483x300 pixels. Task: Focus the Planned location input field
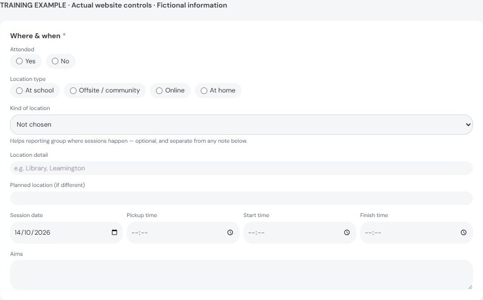click(x=242, y=198)
